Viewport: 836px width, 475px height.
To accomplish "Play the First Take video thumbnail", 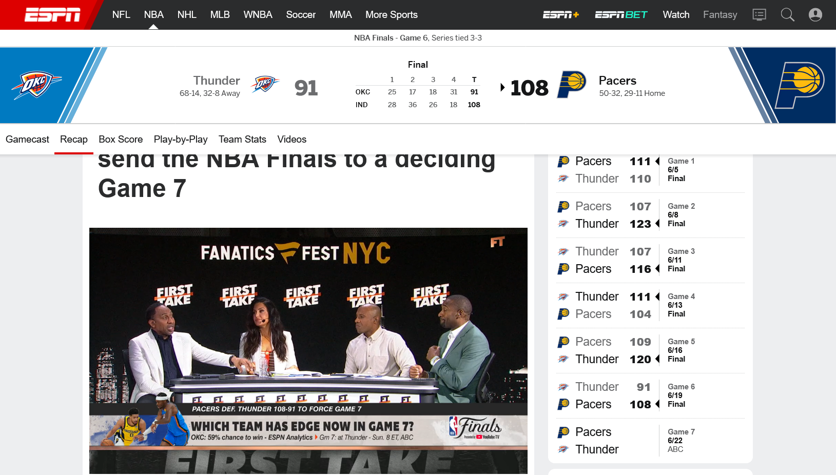I will [x=308, y=351].
